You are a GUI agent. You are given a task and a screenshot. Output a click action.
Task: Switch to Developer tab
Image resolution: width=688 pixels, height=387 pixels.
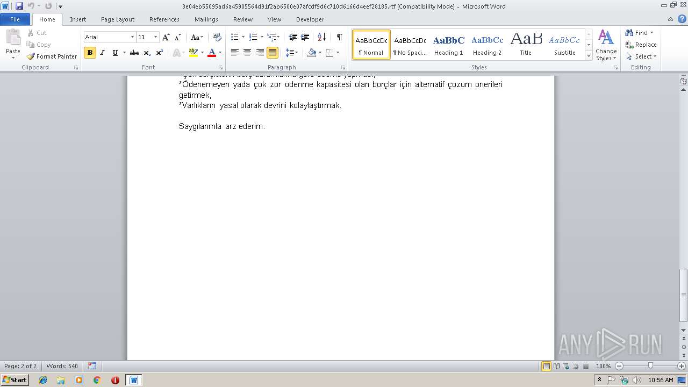point(310,19)
